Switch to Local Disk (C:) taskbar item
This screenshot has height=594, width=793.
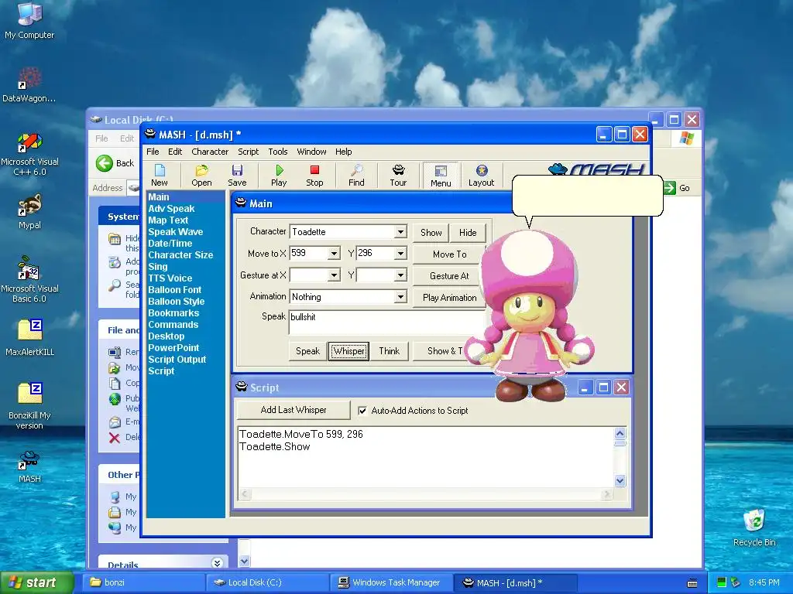pyautogui.click(x=266, y=582)
